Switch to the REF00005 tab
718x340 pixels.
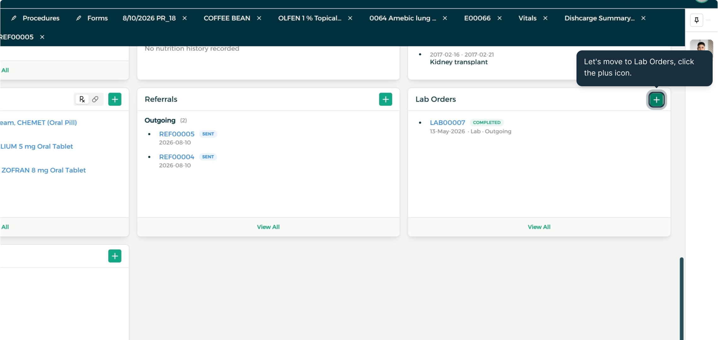[x=17, y=37]
